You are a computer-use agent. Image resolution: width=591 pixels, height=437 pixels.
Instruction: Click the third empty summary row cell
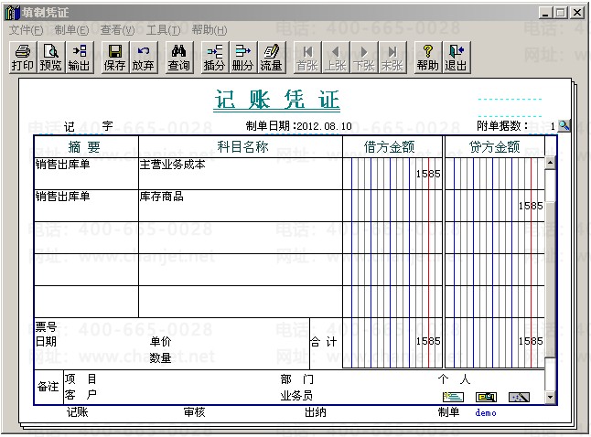[86, 238]
